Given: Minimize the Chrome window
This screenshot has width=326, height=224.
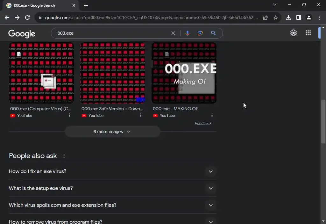Looking at the screenshot, I should click(289, 4).
